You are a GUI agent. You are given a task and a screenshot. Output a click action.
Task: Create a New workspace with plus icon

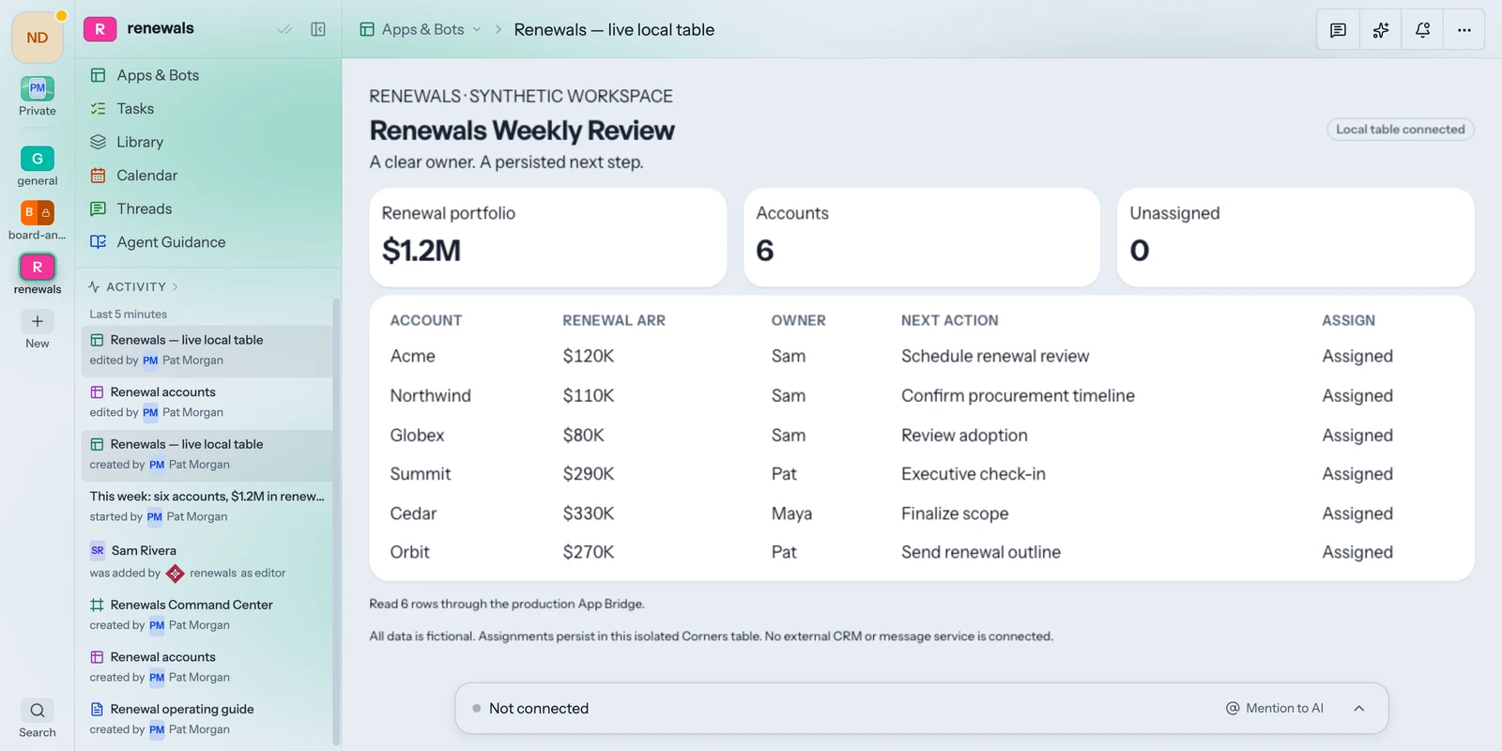coord(37,321)
